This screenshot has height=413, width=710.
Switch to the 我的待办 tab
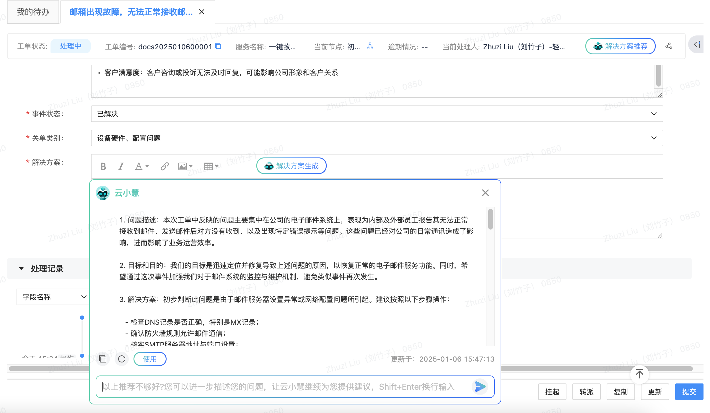[x=33, y=12]
